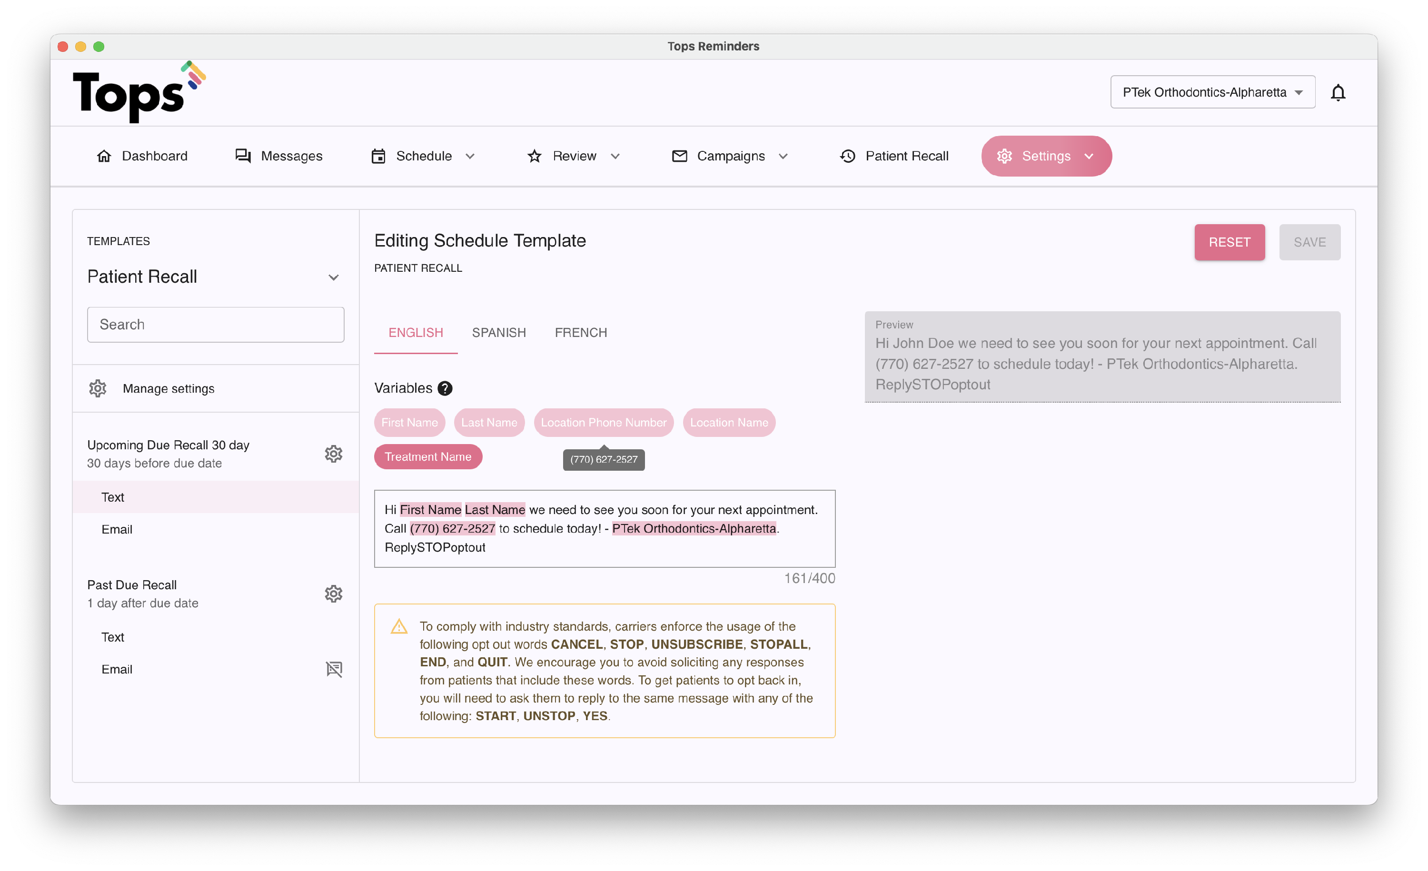
Task: Click the Manage settings gear icon
Action: (x=98, y=388)
